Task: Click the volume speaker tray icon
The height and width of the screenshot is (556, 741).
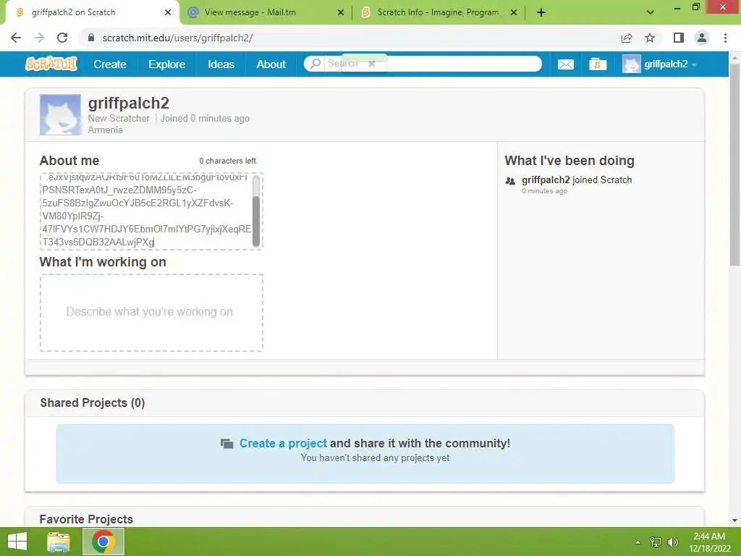Action: 673,542
